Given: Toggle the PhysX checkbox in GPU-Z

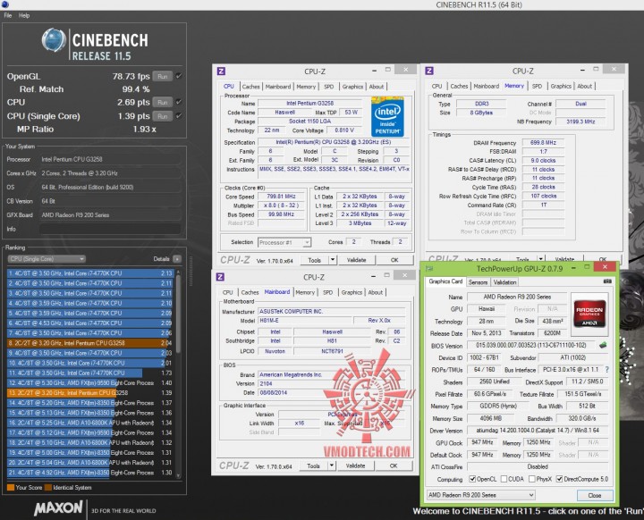Looking at the screenshot, I should coord(532,479).
